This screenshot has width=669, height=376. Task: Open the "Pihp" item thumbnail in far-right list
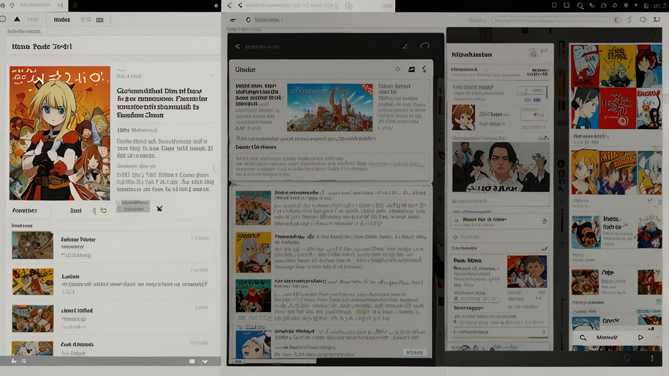coord(585,282)
